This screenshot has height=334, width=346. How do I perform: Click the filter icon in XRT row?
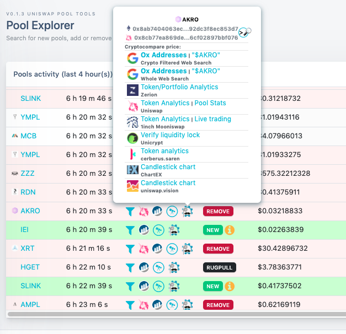click(x=130, y=249)
